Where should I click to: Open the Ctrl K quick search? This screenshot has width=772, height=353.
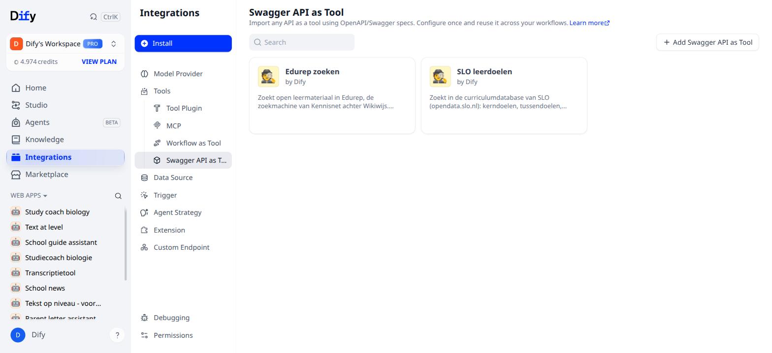pyautogui.click(x=105, y=17)
